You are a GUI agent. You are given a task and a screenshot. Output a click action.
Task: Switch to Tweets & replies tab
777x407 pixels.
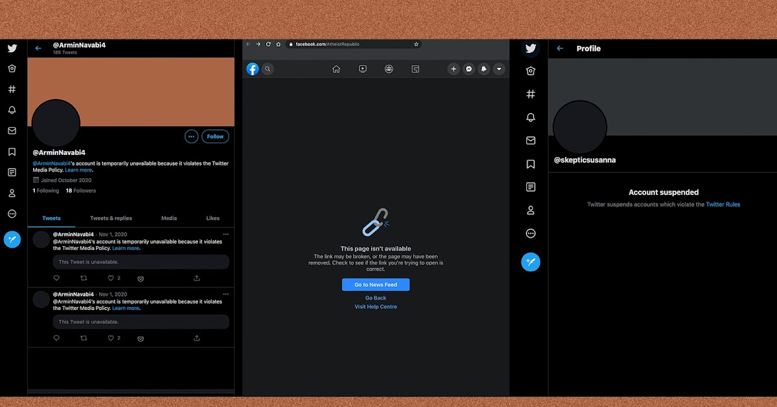(111, 218)
